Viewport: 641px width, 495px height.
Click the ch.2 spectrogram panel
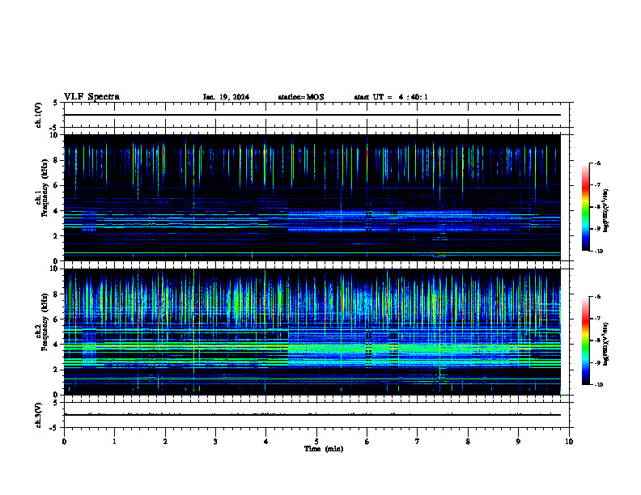coord(312,332)
